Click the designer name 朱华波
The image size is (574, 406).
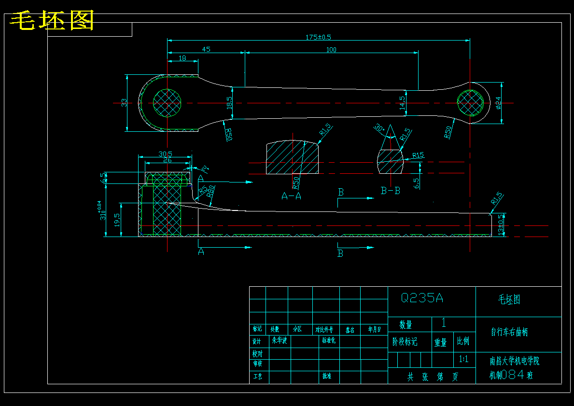280,341
